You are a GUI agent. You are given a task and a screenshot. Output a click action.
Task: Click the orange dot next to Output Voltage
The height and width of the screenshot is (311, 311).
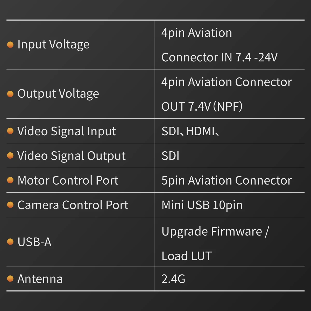pyautogui.click(x=10, y=94)
